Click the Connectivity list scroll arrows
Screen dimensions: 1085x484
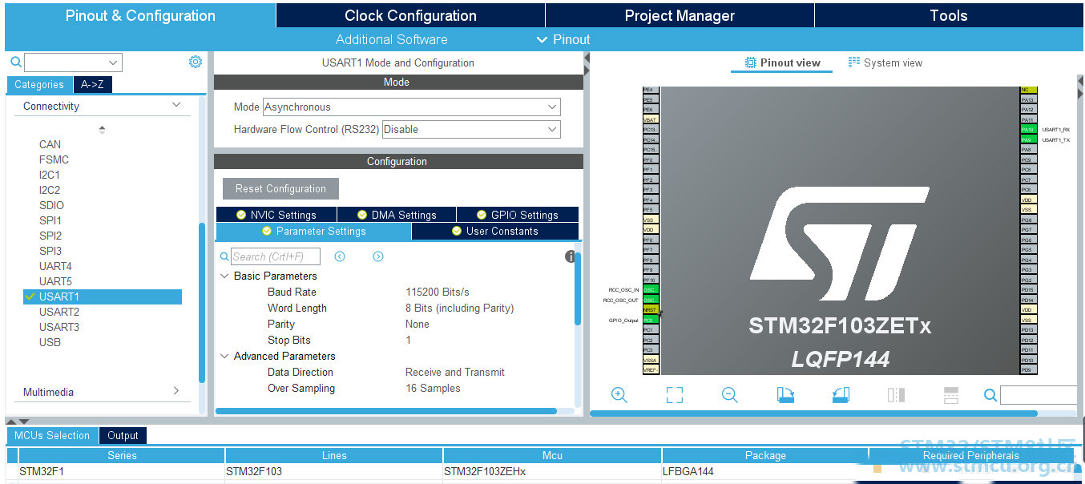(x=102, y=130)
